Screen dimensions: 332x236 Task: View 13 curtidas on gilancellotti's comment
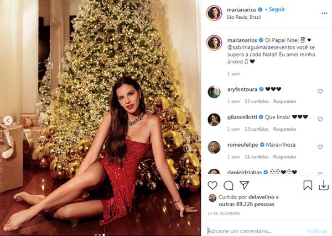point(256,129)
